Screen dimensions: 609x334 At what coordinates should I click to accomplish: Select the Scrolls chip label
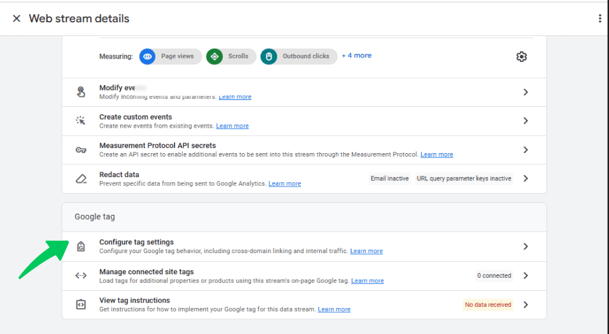tap(238, 56)
